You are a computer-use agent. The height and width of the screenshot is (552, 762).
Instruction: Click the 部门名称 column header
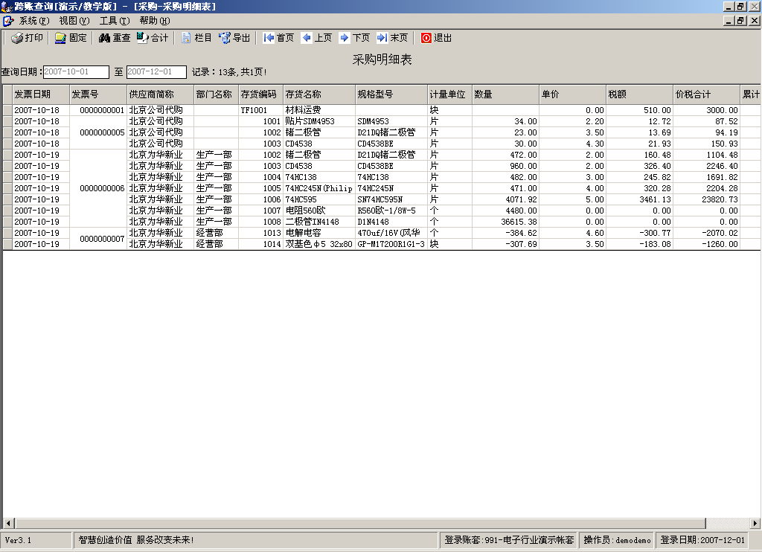(x=217, y=94)
